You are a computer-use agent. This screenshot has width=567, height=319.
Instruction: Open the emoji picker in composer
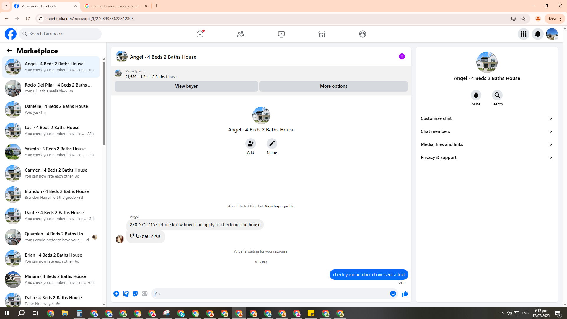pyautogui.click(x=393, y=294)
